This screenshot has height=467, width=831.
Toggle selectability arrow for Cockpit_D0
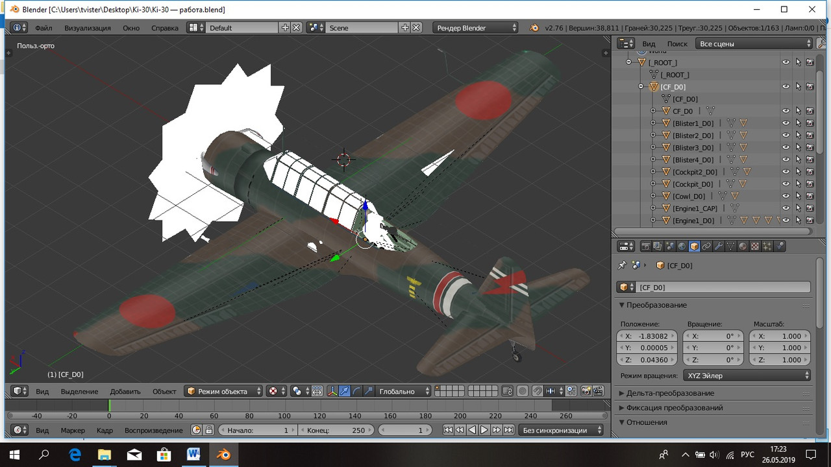(799, 184)
